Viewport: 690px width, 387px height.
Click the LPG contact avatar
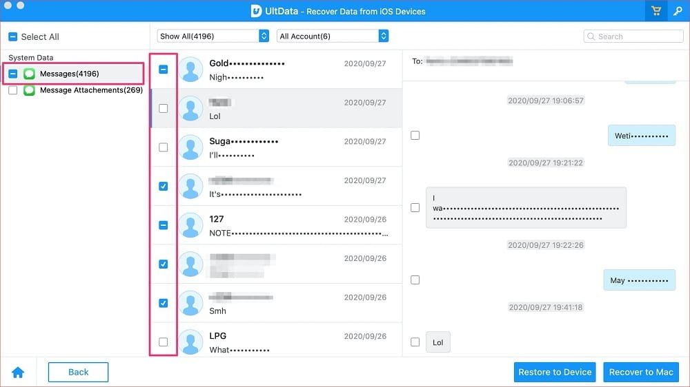click(190, 342)
